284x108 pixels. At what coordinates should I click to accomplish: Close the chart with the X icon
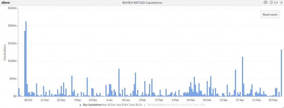pyautogui.click(x=281, y=2)
